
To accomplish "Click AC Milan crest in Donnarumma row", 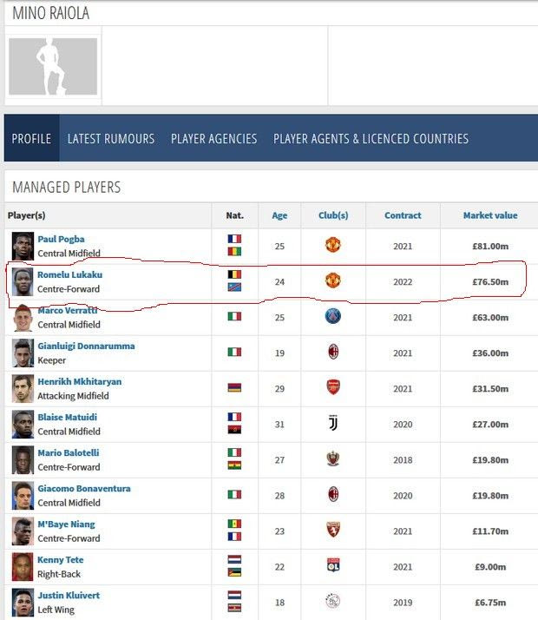I will (x=332, y=353).
